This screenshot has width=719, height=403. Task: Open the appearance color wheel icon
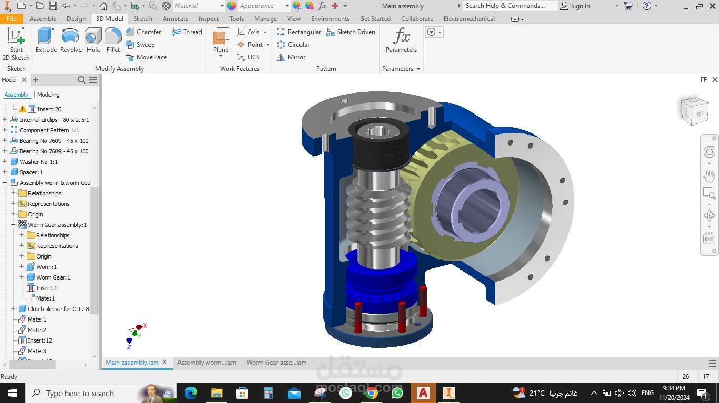pos(232,6)
